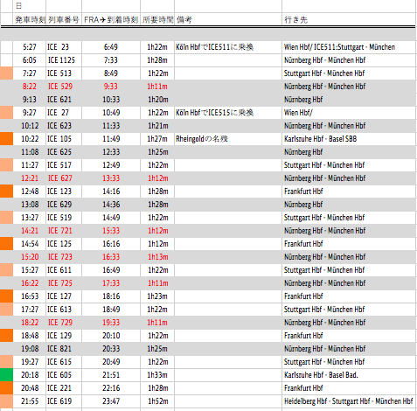Select the light orange cell beside 7:27
Viewport: 417px width, 411px height.
[x=6, y=73]
